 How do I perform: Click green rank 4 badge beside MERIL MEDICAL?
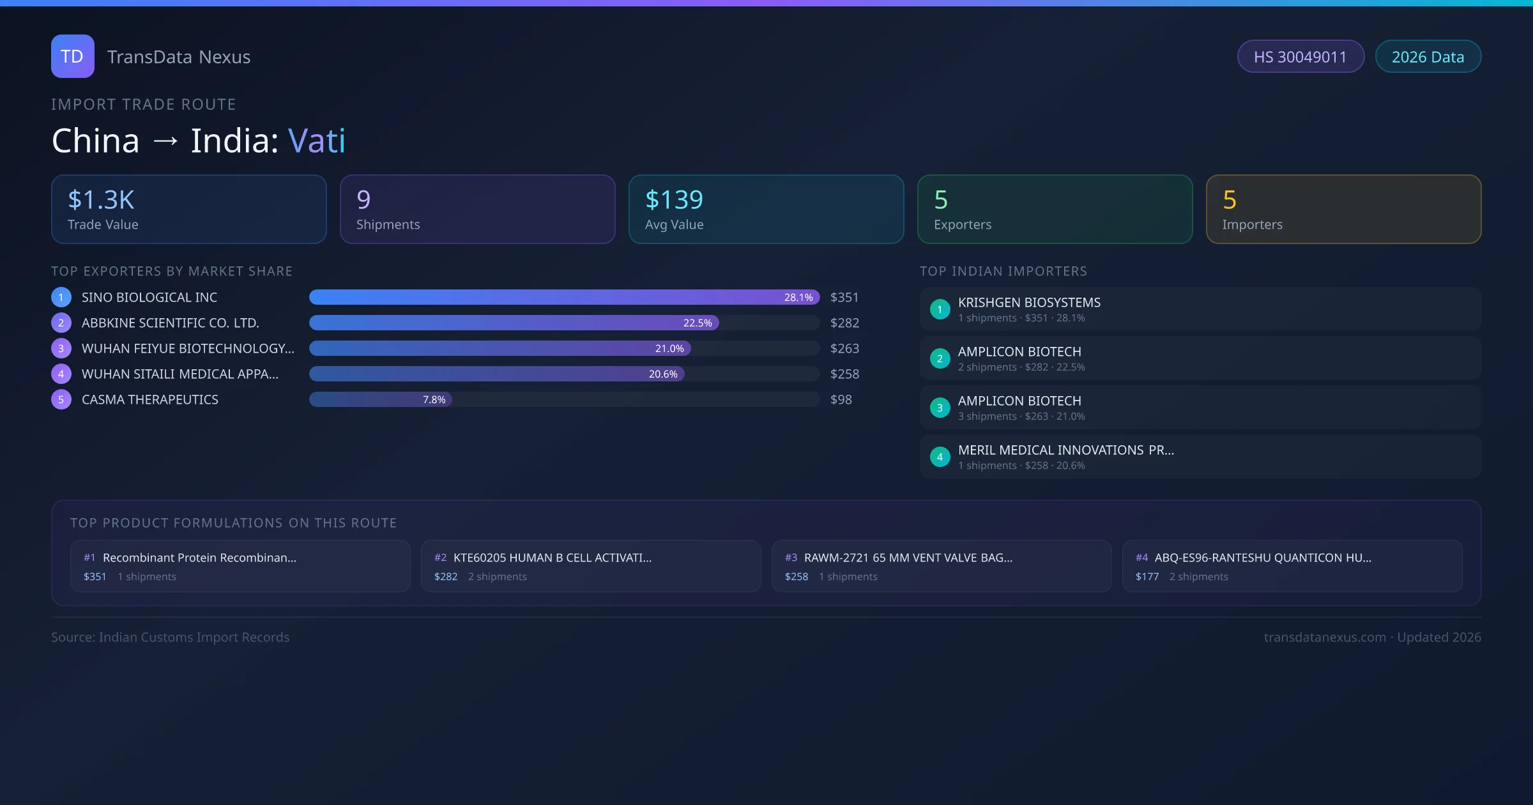(940, 457)
